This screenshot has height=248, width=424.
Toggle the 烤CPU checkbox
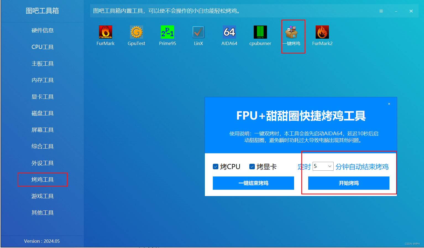point(216,167)
